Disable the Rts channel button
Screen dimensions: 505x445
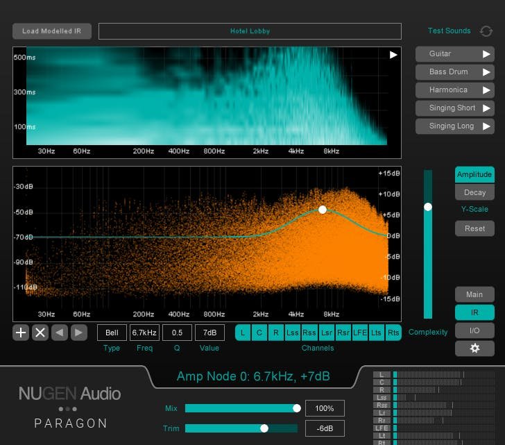tap(393, 333)
